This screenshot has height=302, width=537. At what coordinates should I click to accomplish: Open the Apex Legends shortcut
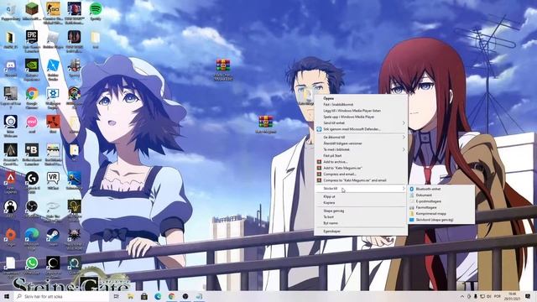(11, 183)
